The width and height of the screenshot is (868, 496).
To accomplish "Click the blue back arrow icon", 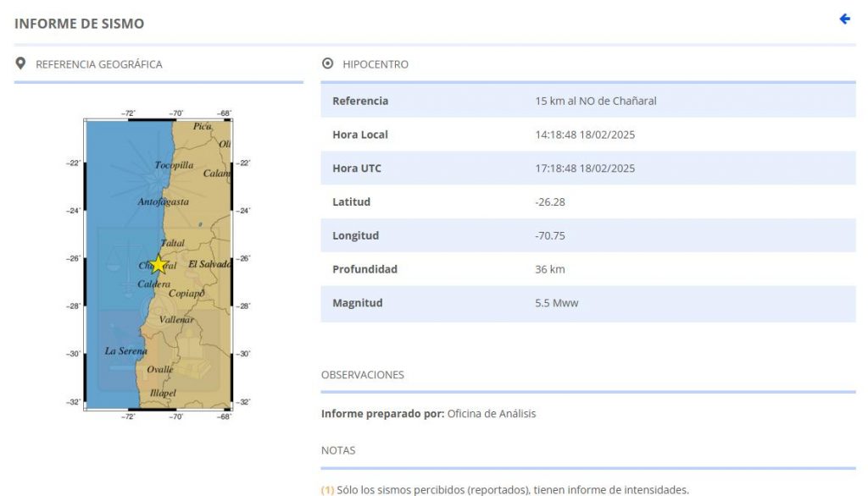I will tap(844, 19).
